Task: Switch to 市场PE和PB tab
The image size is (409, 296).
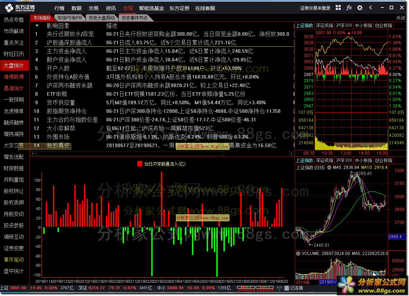Action: 69,18
